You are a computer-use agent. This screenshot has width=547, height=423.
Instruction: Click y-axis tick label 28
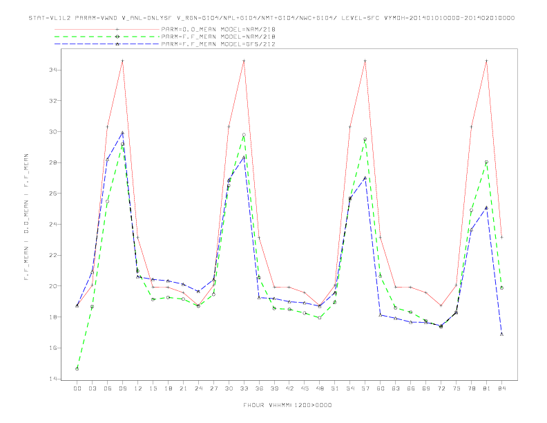[53, 162]
